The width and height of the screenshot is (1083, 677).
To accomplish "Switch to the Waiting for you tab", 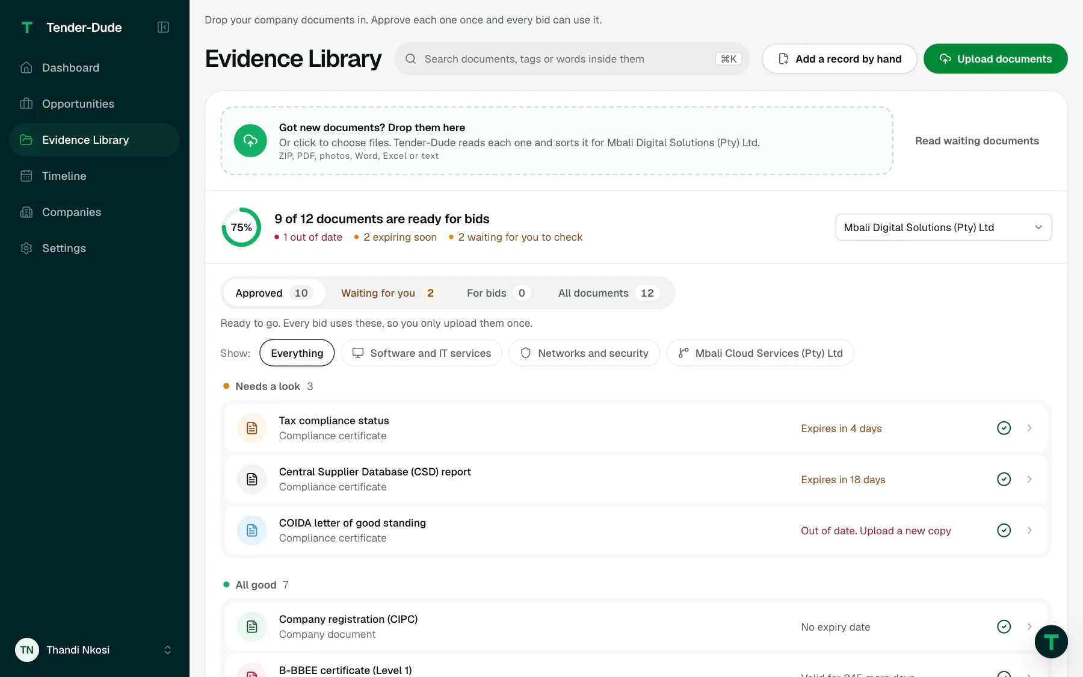I will pos(389,293).
